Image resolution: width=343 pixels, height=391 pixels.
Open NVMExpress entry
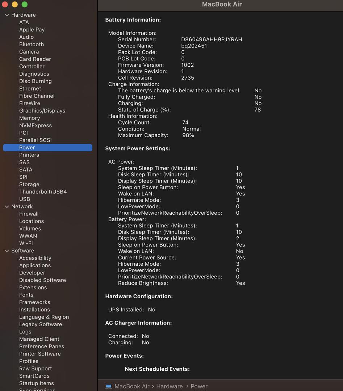(35, 125)
